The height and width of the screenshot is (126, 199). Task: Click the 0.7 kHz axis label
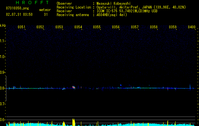tap(2, 104)
